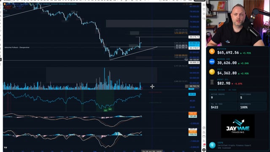Viewport: 270px width, 152px height.
Task: Click the Positions 5 card
Action: pyautogui.click(x=252, y=97)
